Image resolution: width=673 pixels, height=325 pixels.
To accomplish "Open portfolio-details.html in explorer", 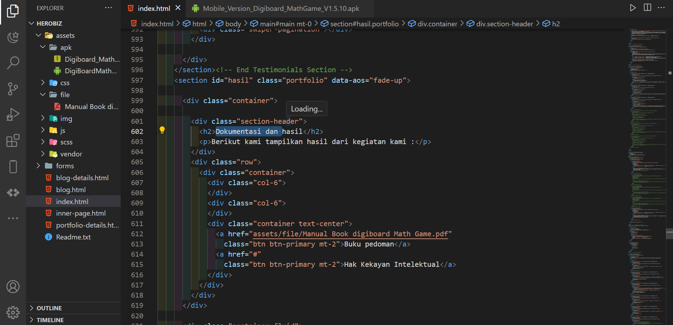I will tap(74, 225).
